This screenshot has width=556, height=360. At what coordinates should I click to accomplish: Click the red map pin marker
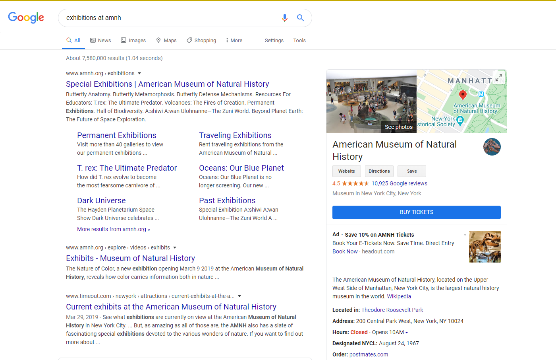[463, 95]
